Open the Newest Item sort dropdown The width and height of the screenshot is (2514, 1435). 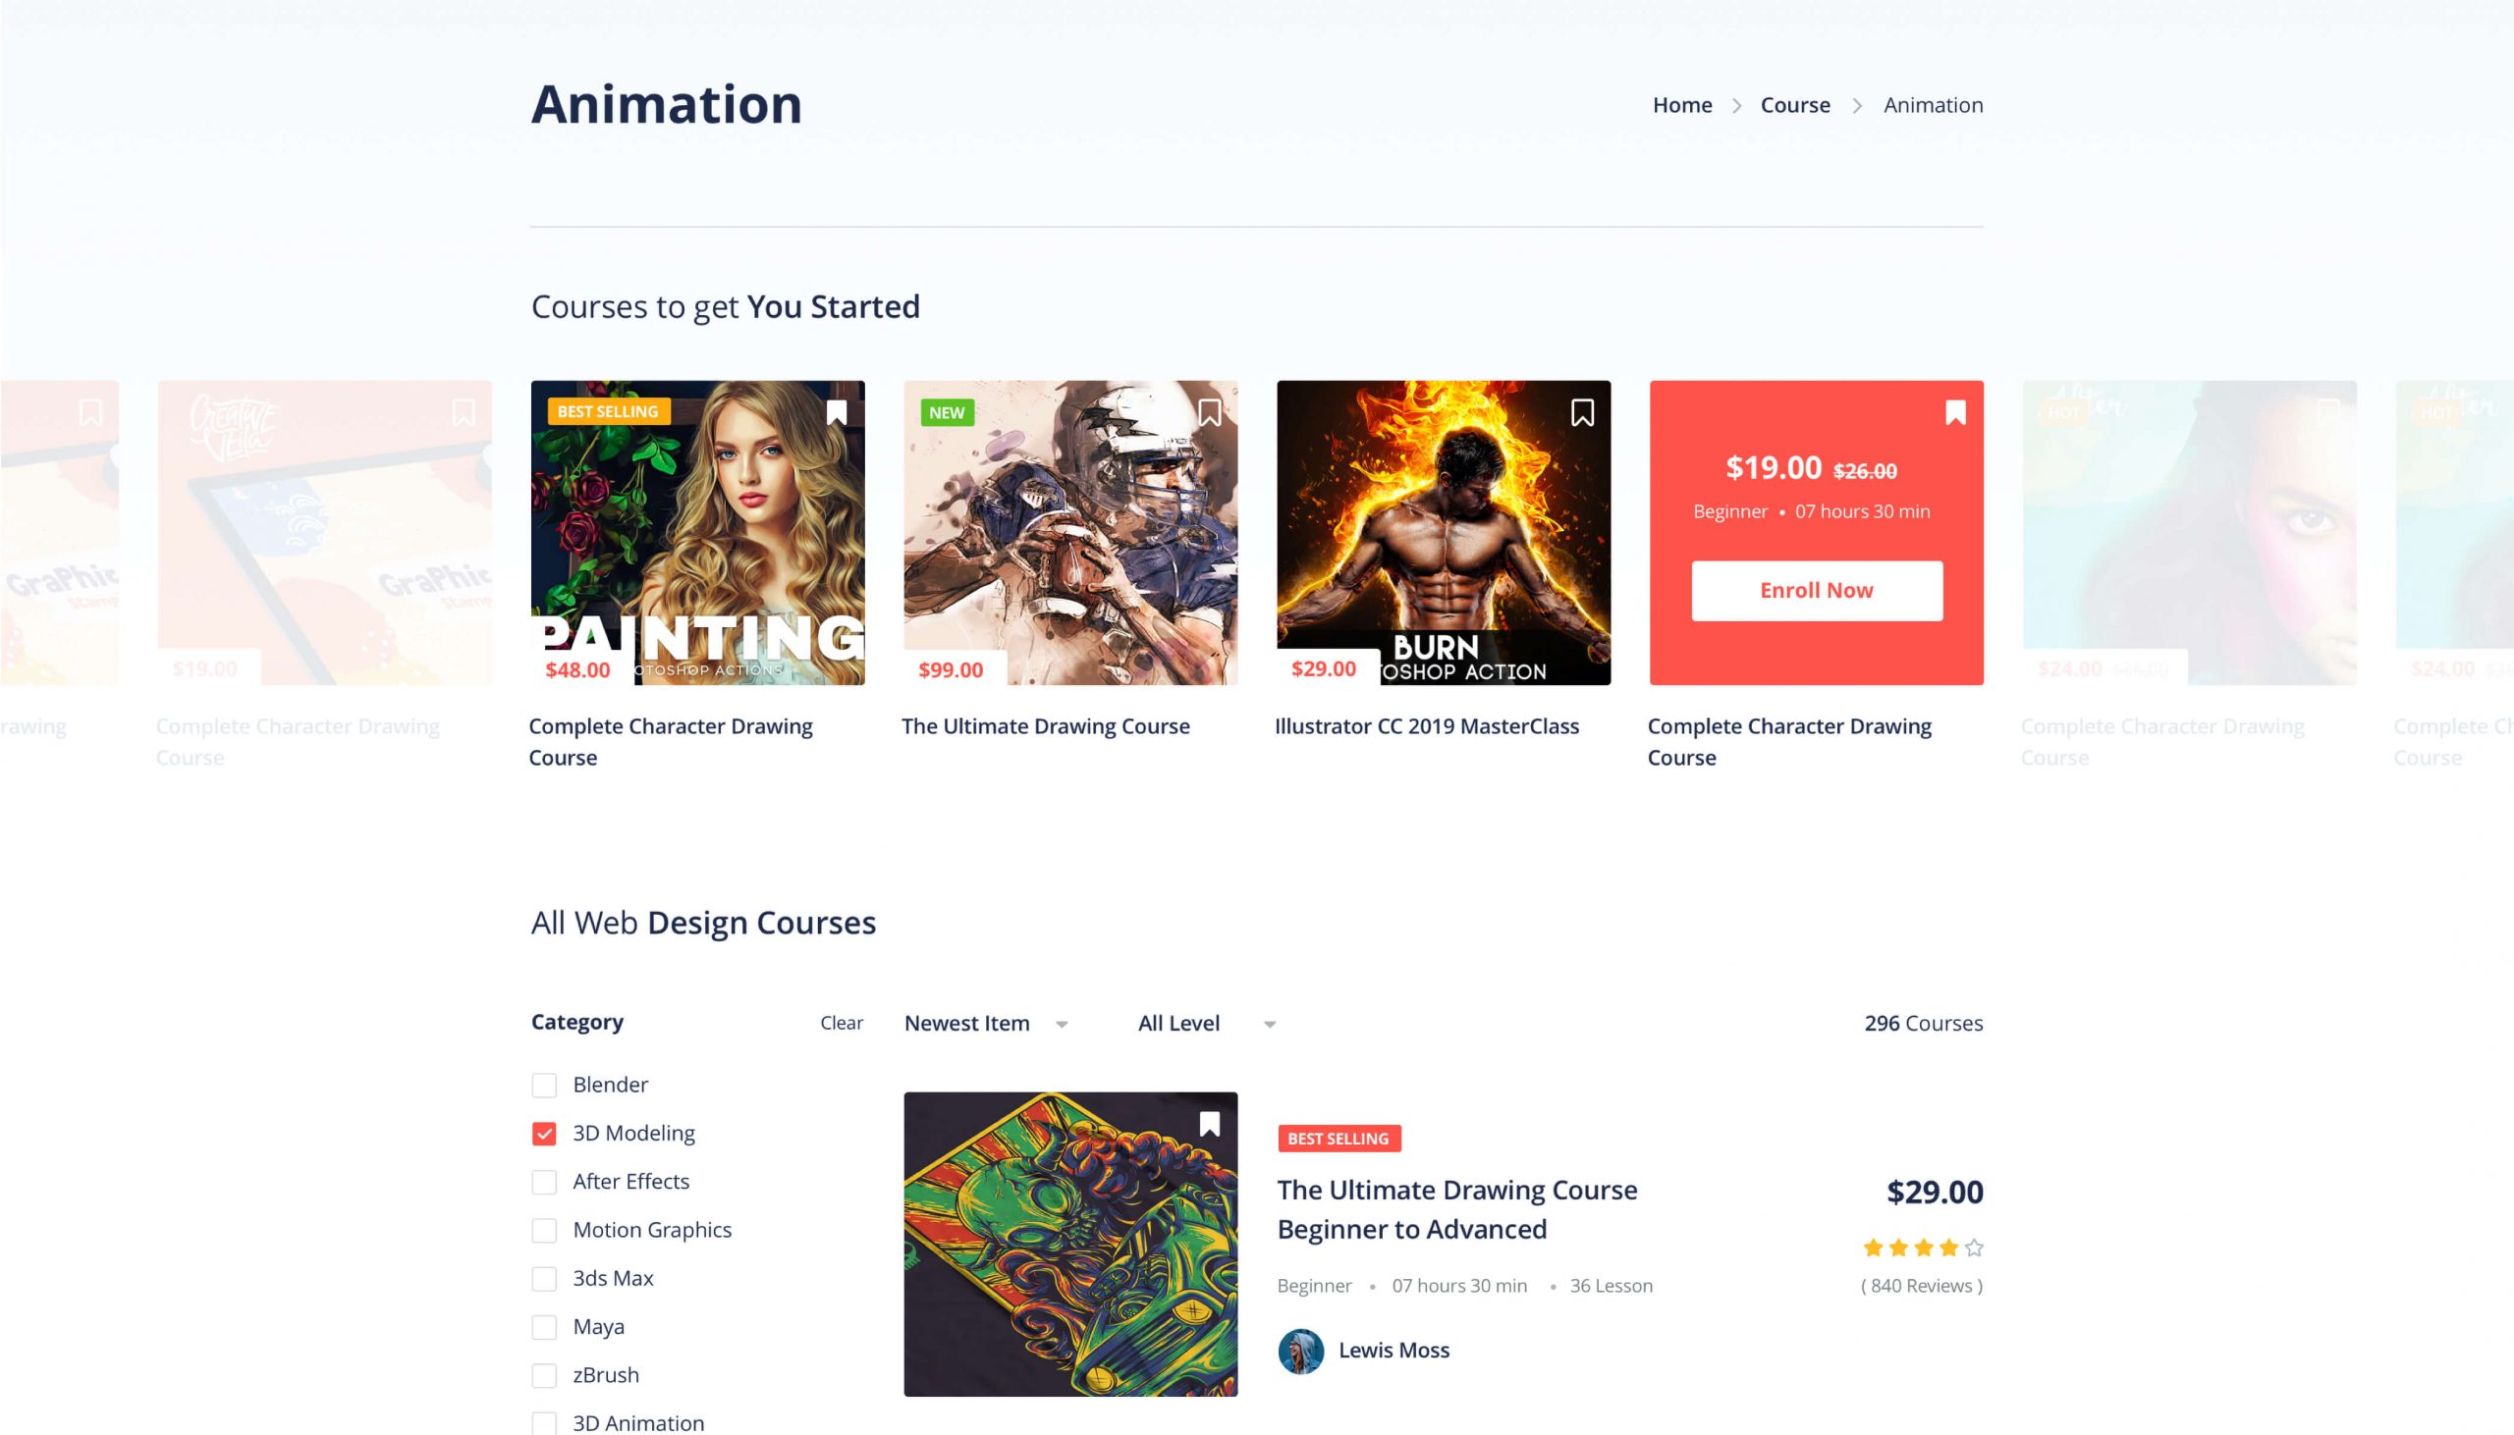pyautogui.click(x=986, y=1023)
